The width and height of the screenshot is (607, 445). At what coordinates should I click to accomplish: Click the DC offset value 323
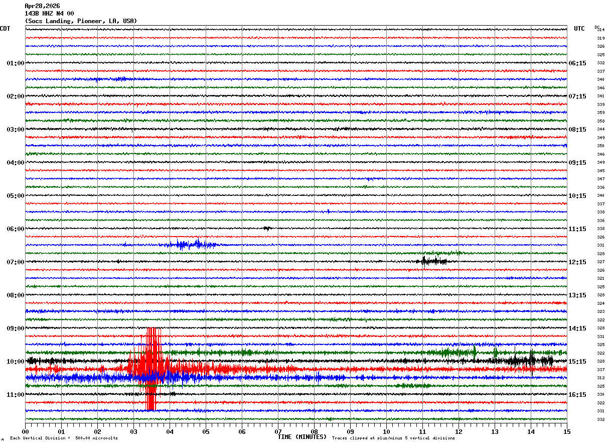point(600,312)
